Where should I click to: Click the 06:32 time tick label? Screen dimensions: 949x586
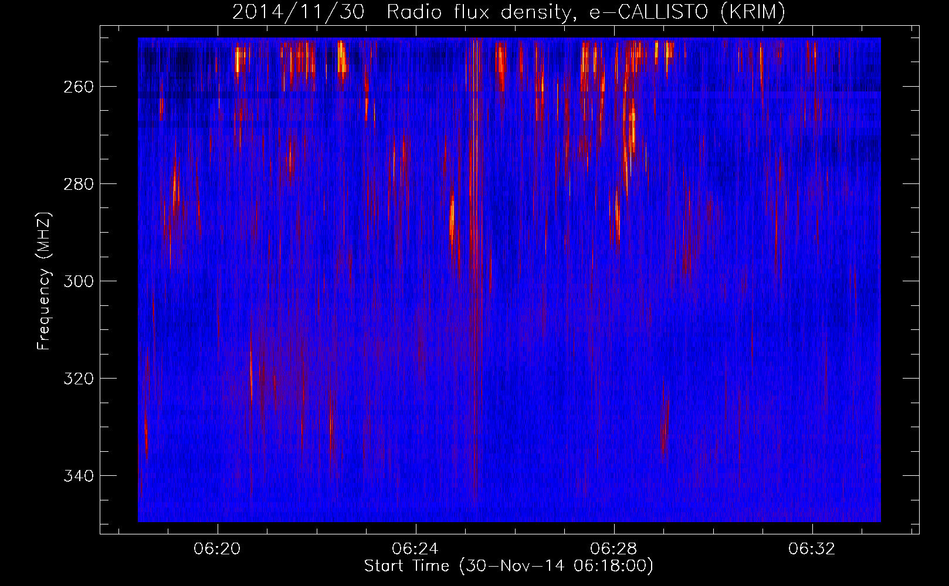click(x=812, y=549)
